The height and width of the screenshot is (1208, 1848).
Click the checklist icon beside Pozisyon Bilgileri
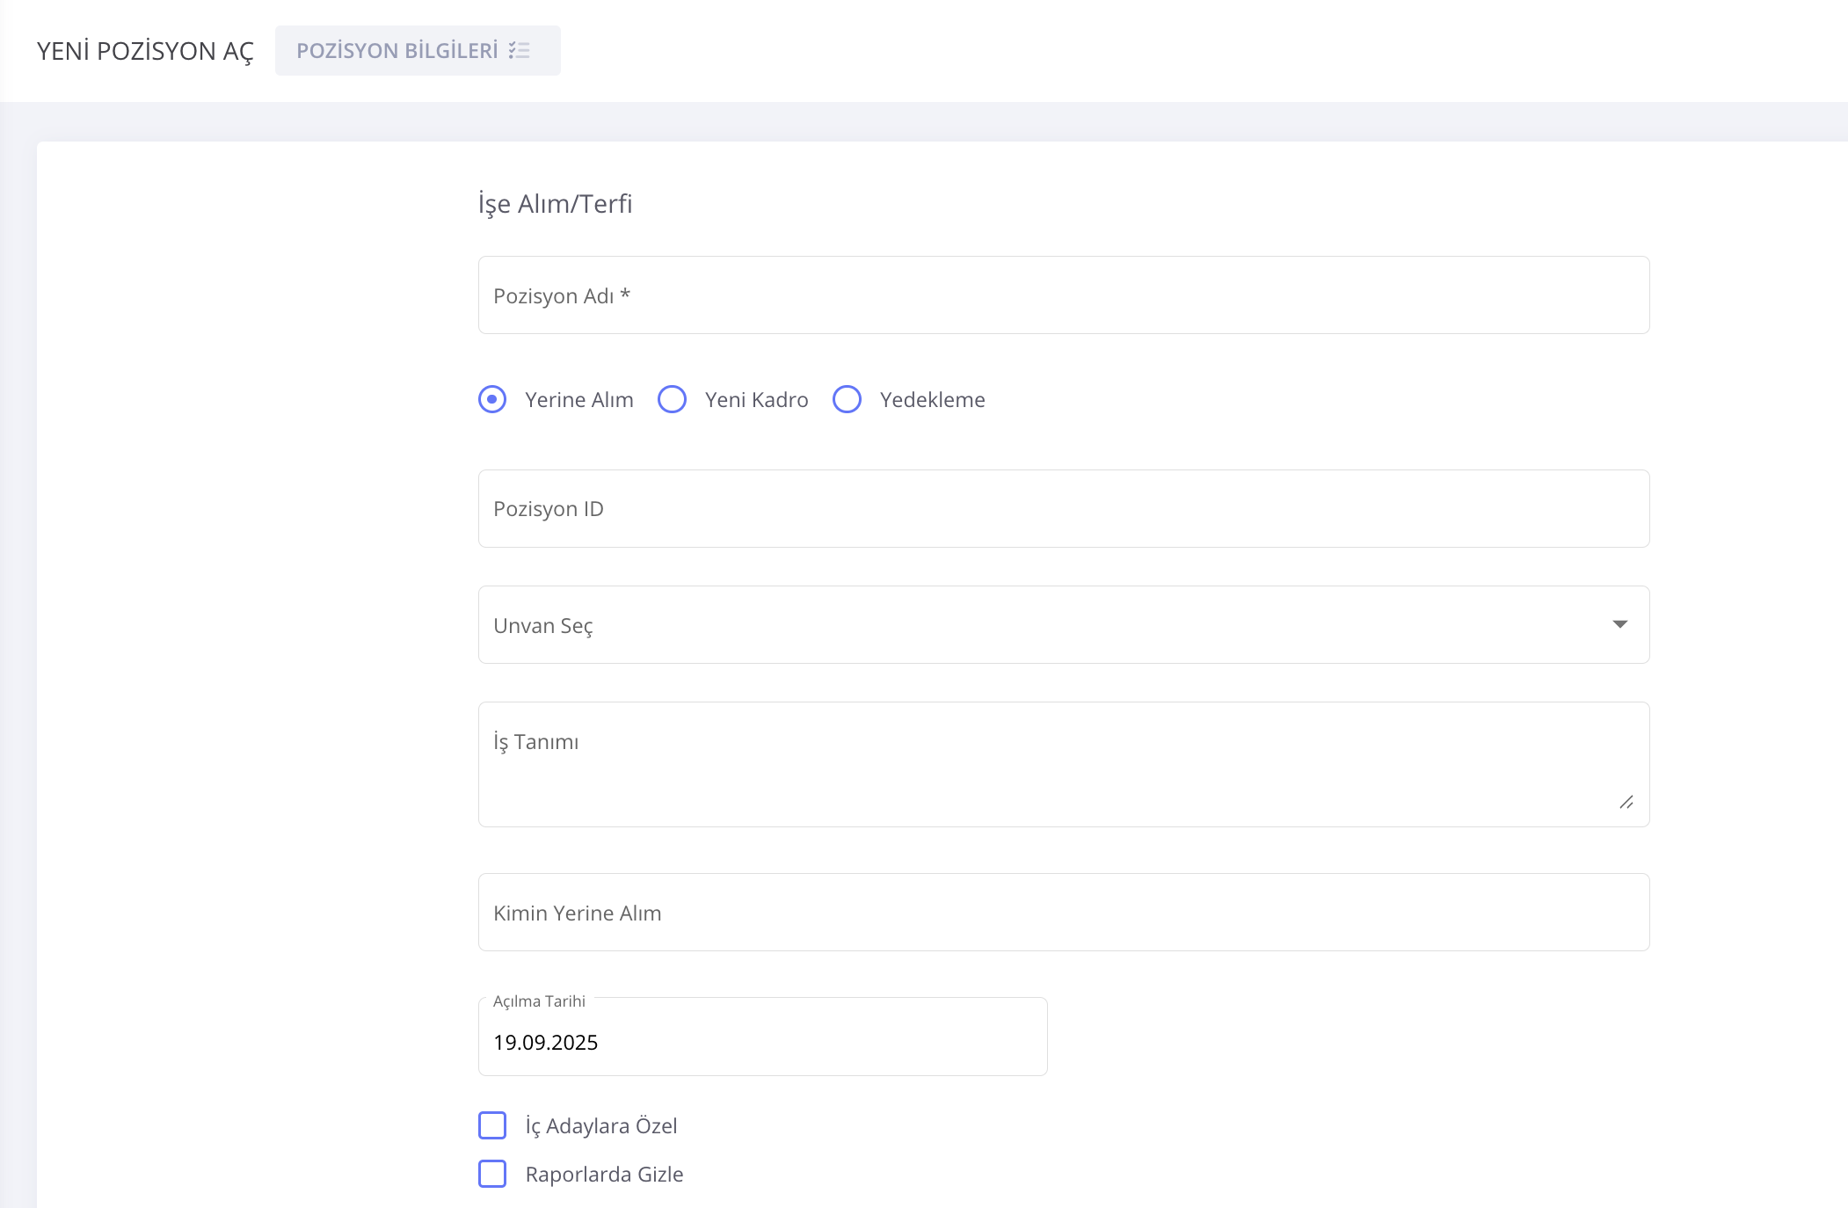point(519,51)
